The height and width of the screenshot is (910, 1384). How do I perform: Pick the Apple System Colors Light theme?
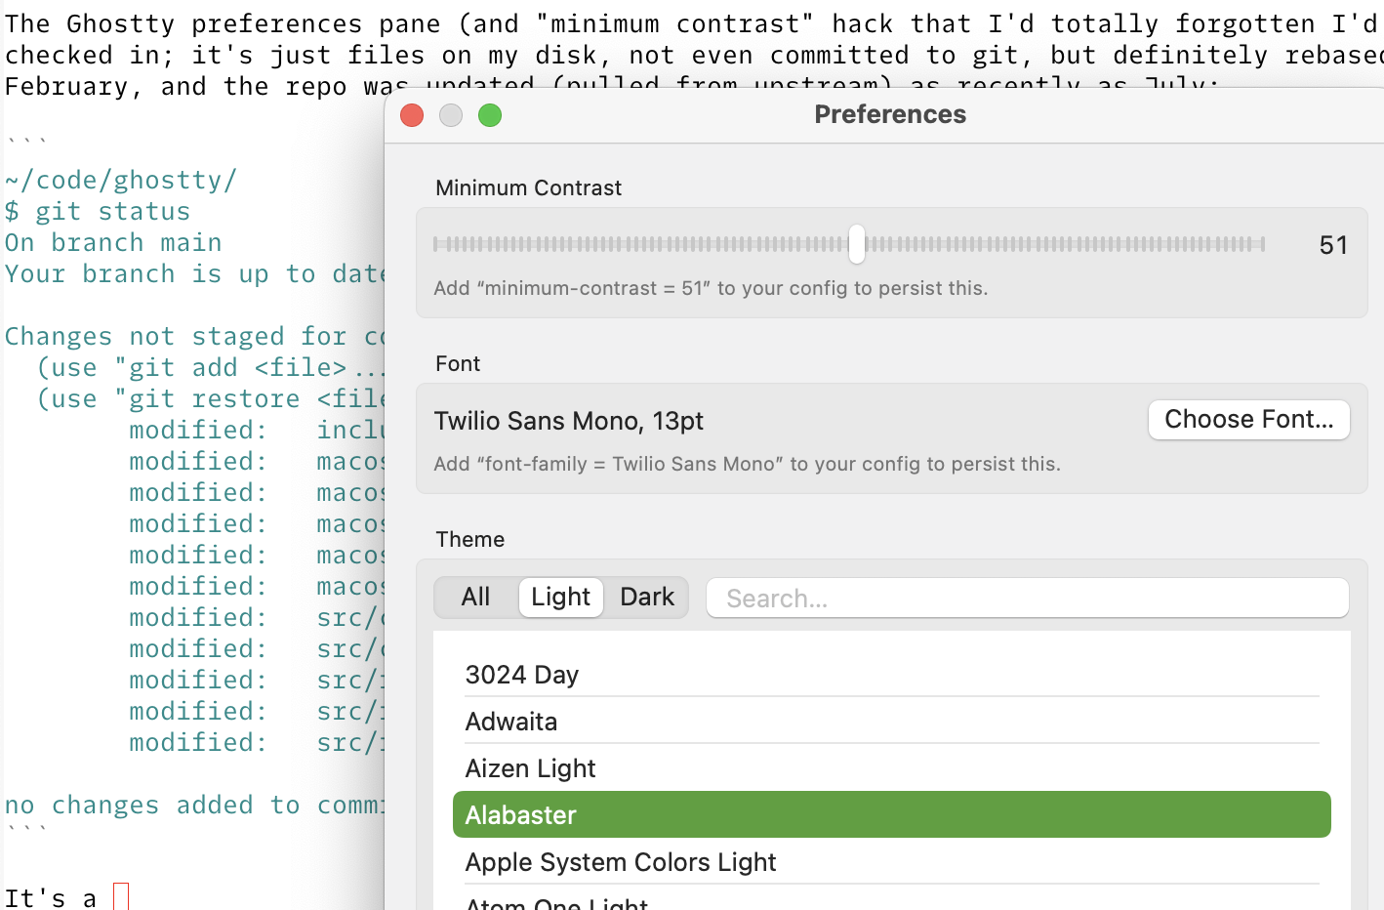point(892,862)
